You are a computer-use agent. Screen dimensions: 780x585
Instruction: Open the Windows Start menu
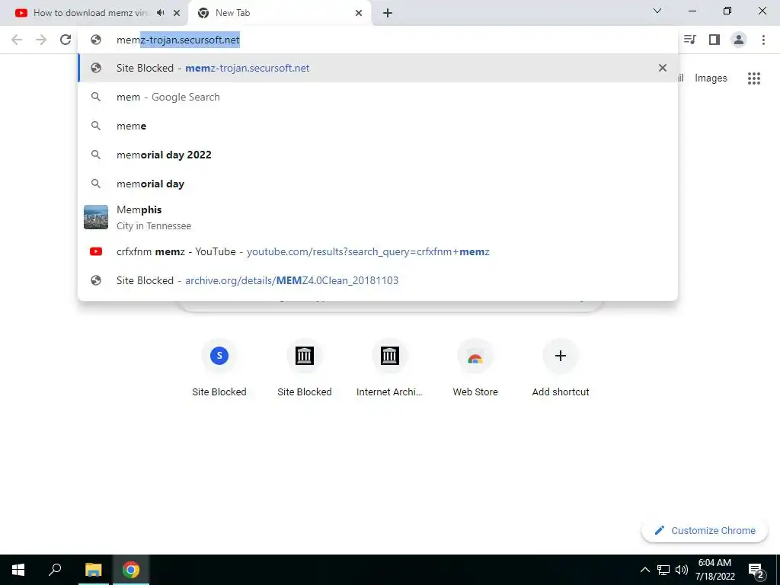tap(18, 570)
